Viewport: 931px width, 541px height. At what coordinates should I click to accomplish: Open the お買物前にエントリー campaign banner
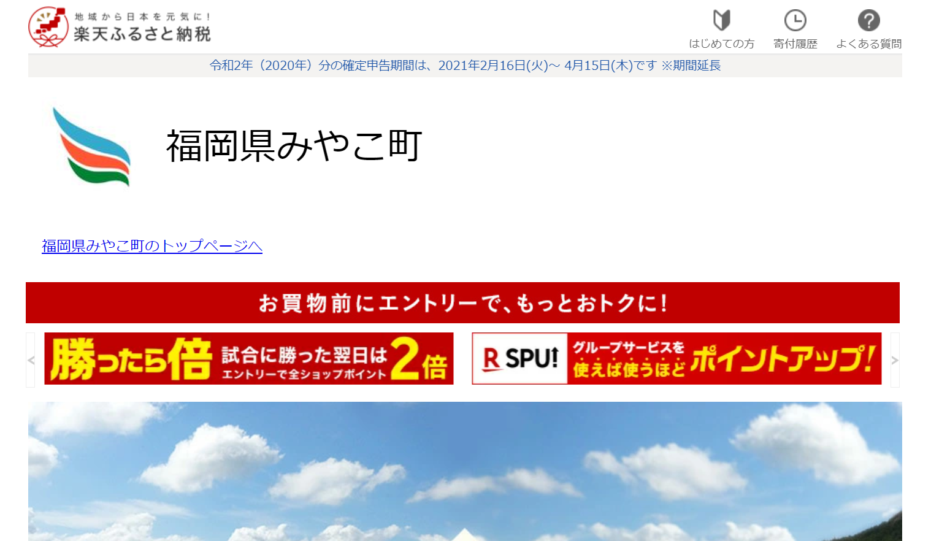[464, 302]
